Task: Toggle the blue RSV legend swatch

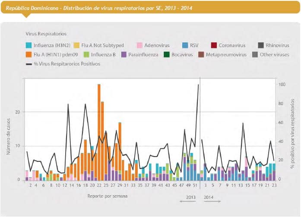Action: pyautogui.click(x=184, y=45)
